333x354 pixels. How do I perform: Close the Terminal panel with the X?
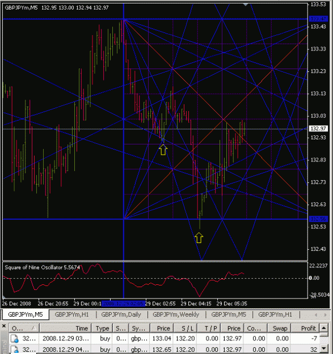3,326
